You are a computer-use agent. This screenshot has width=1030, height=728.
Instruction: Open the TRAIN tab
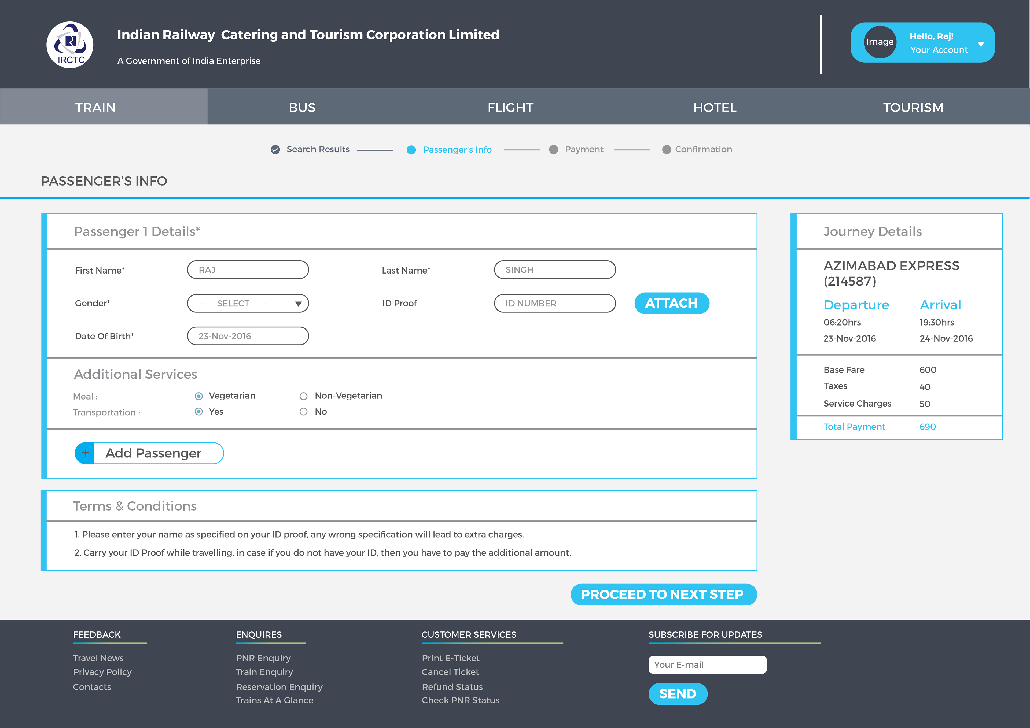point(104,107)
